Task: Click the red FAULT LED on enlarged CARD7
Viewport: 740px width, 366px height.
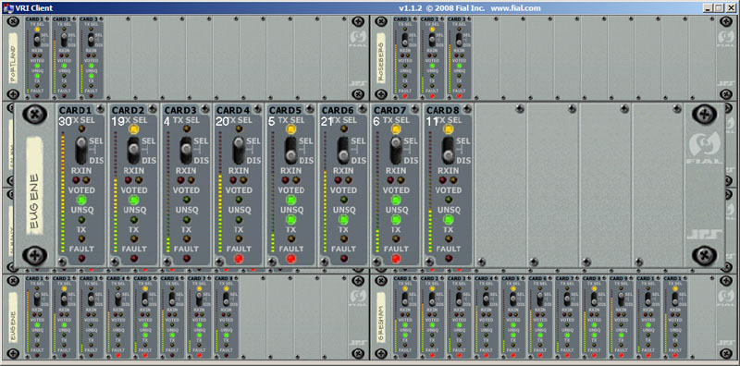Action: 396,259
